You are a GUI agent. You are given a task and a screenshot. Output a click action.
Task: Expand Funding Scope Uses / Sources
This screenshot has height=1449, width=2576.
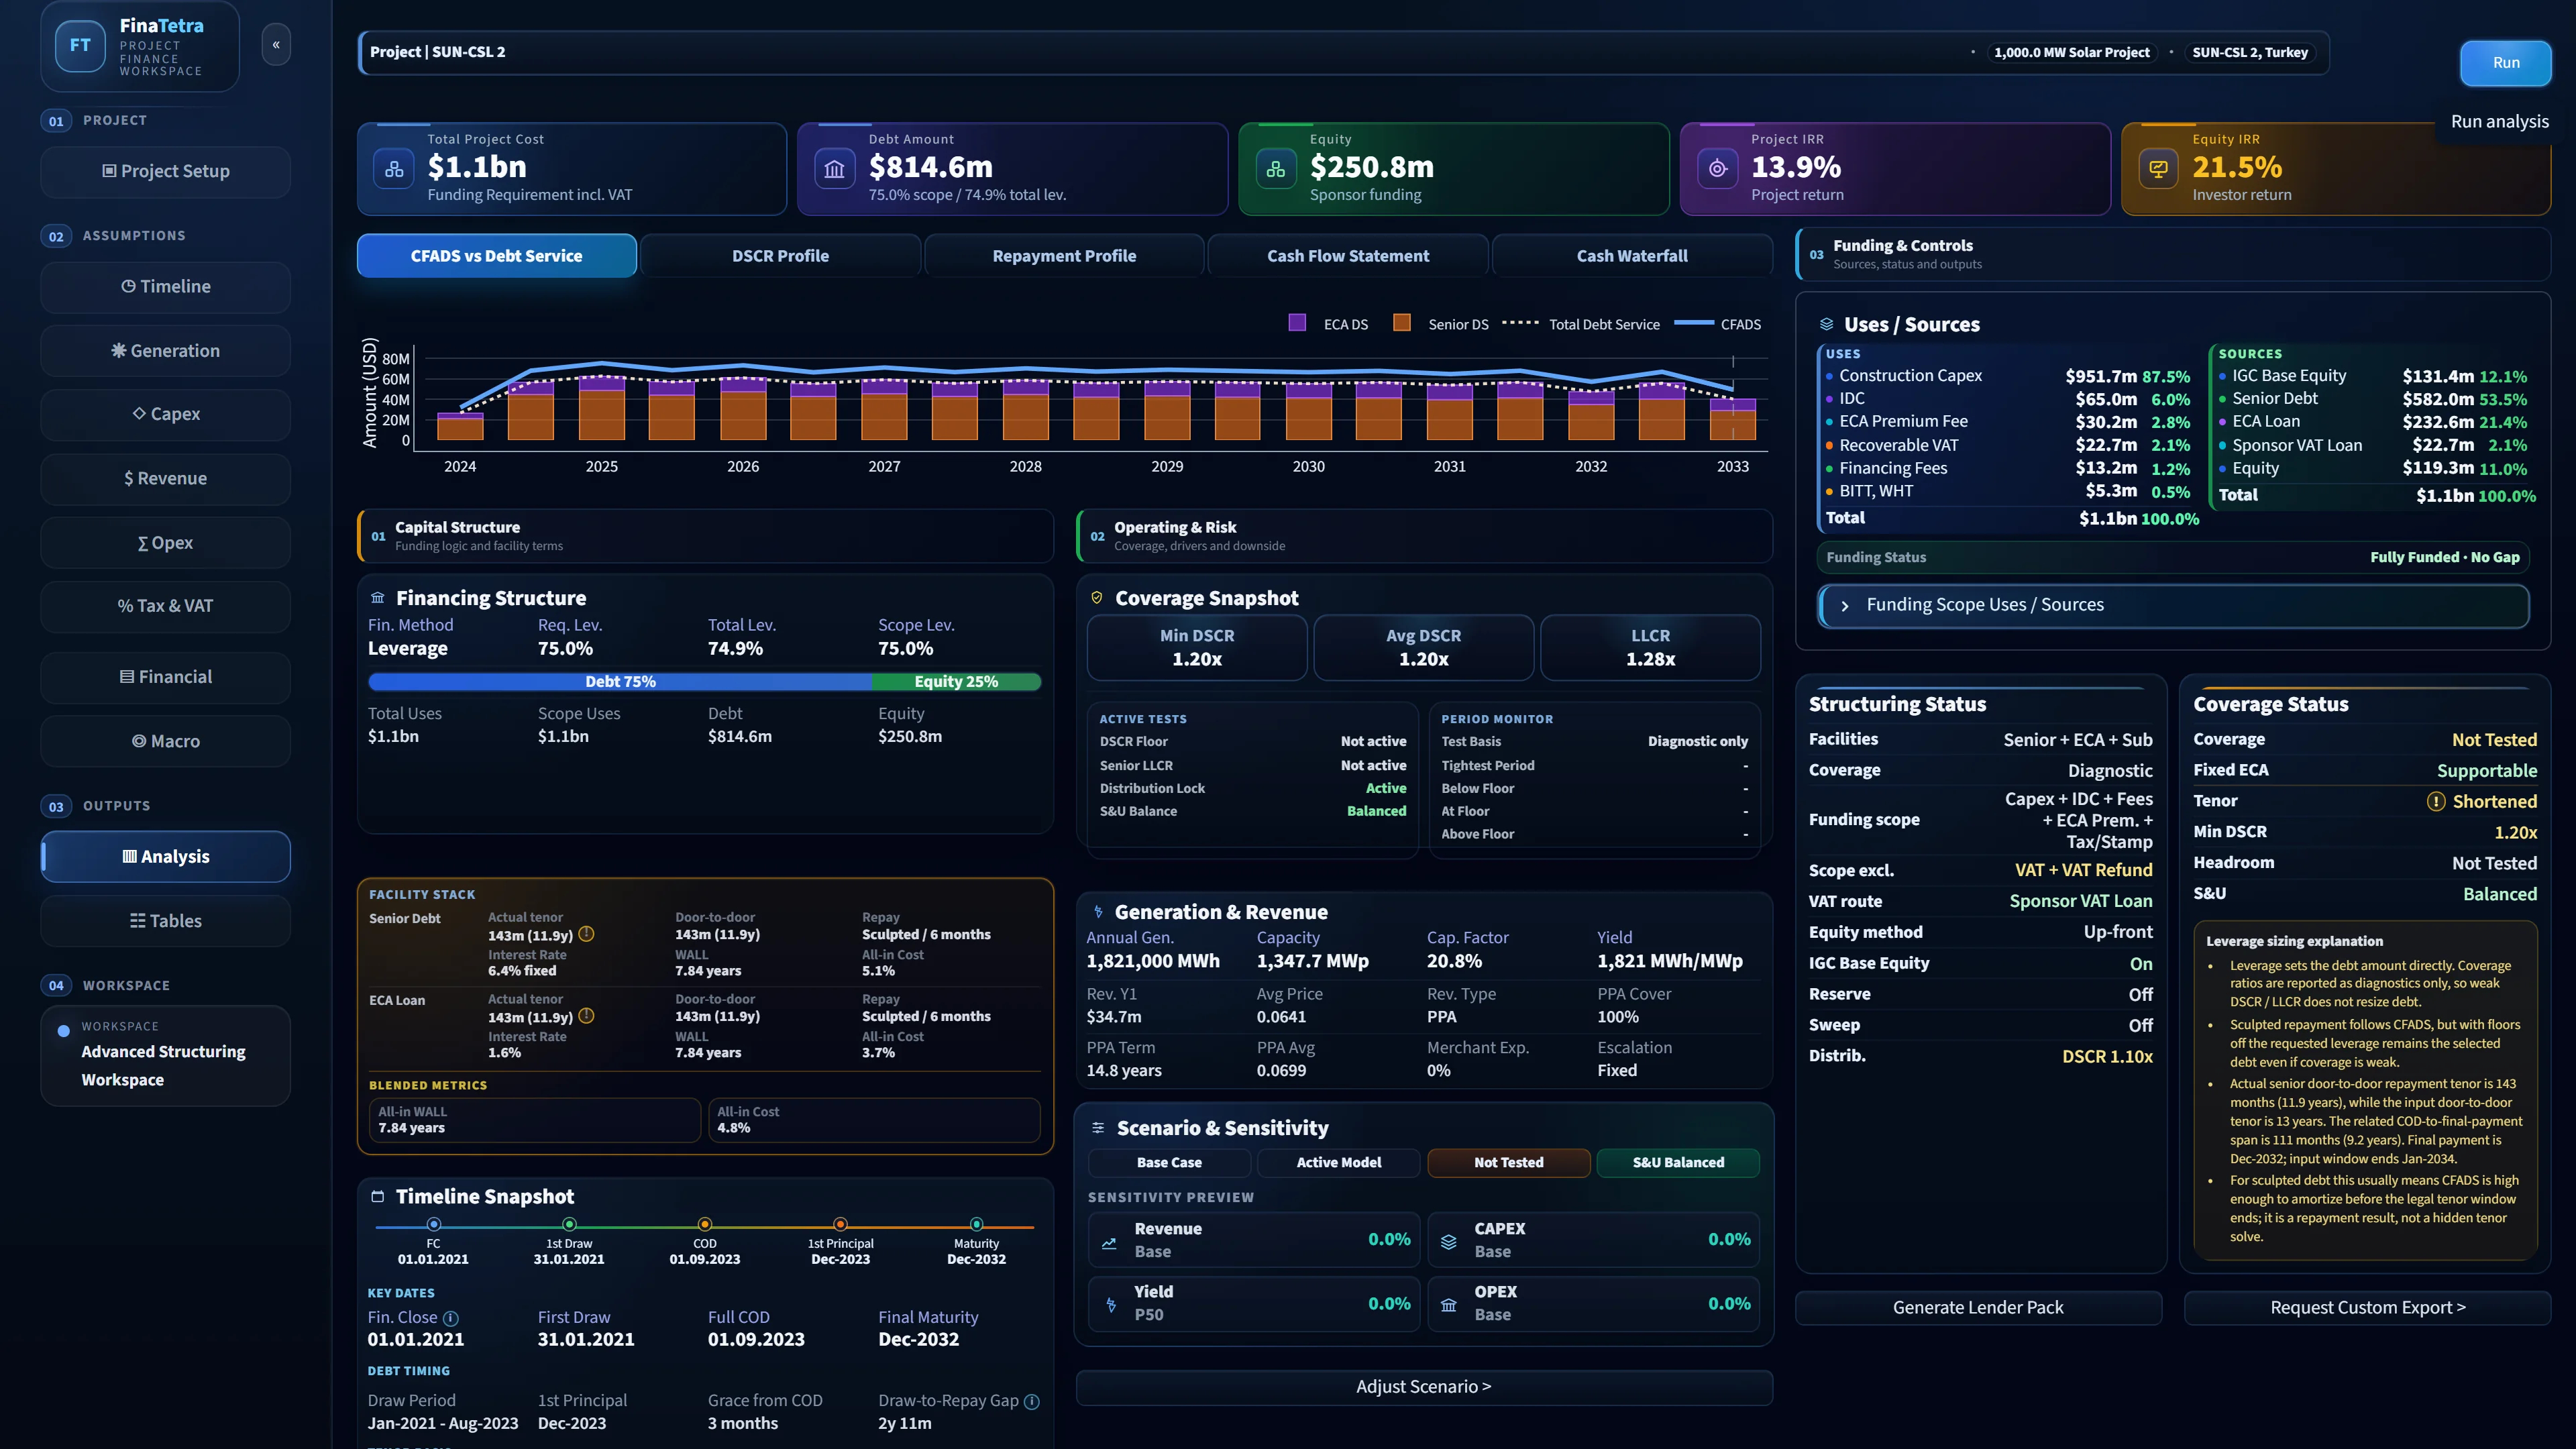tap(2173, 605)
